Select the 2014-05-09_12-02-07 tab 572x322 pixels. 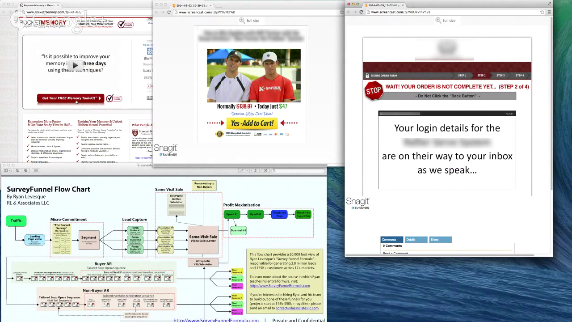384,5
